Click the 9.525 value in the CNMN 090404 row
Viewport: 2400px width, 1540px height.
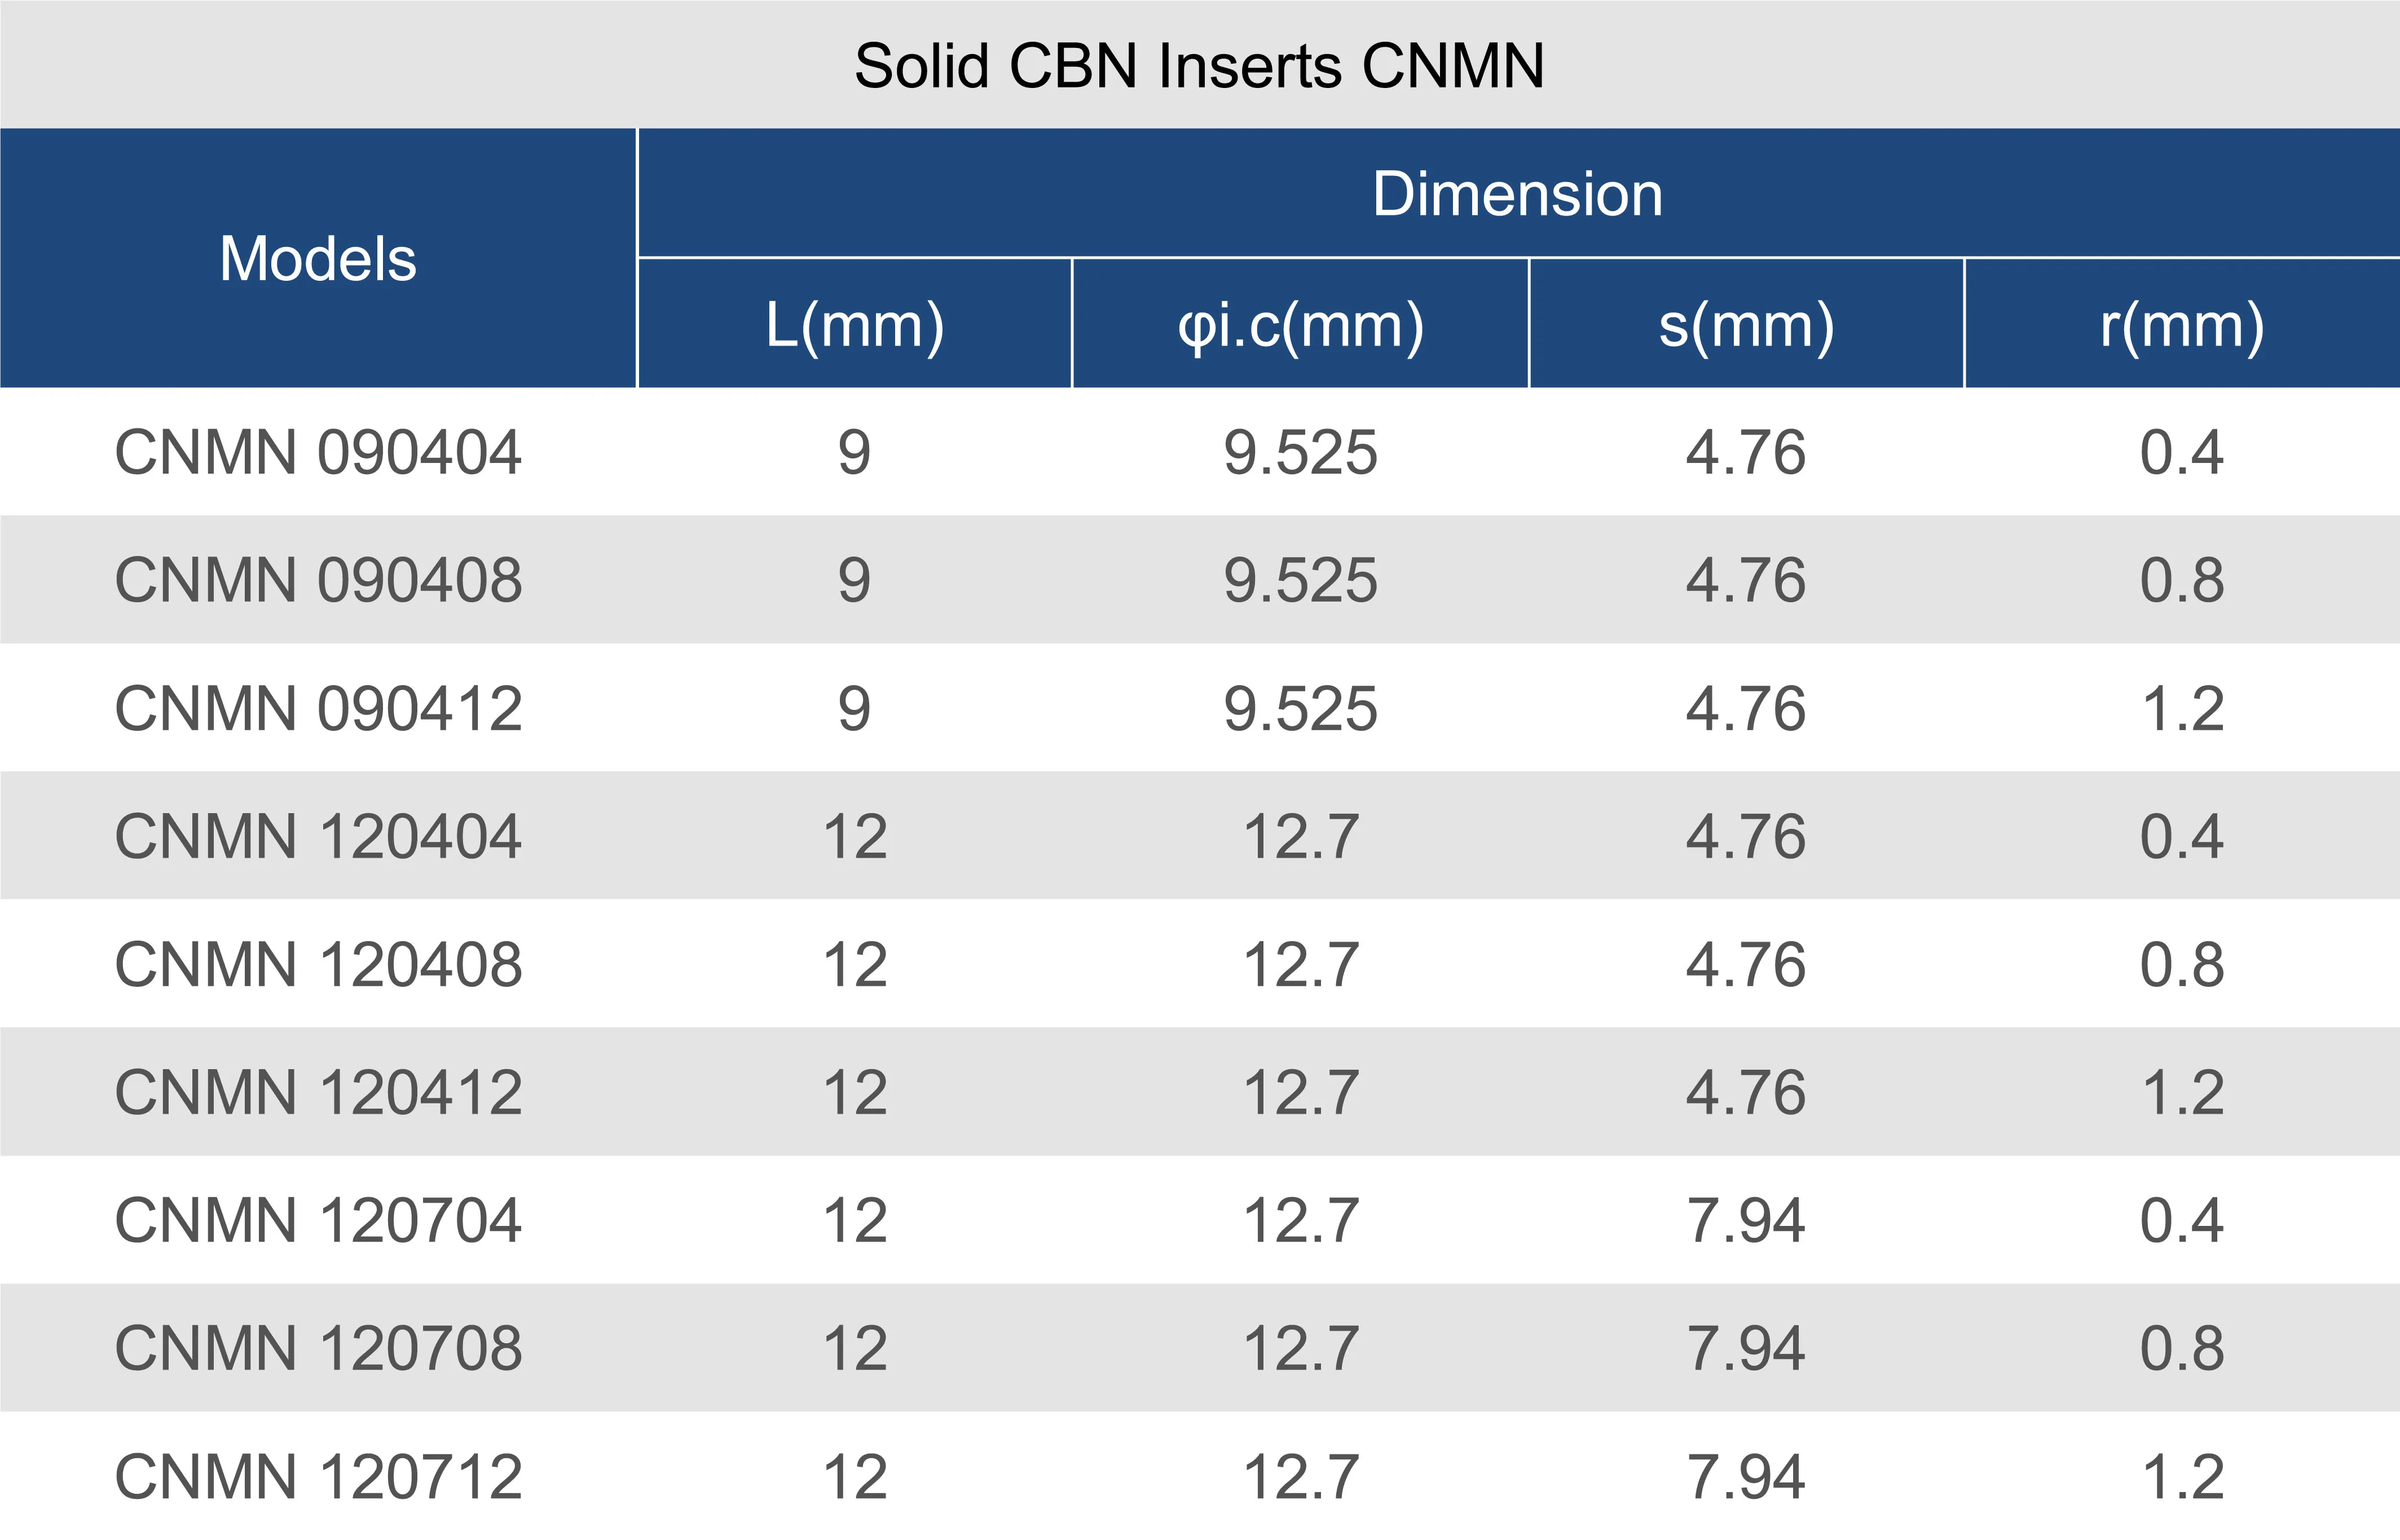click(1300, 452)
